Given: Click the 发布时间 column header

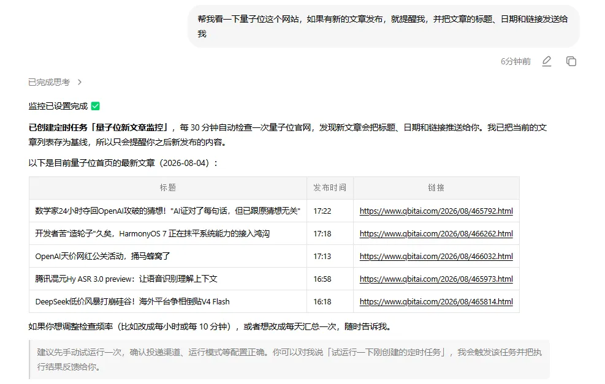Looking at the screenshot, I should pyautogui.click(x=330, y=188).
